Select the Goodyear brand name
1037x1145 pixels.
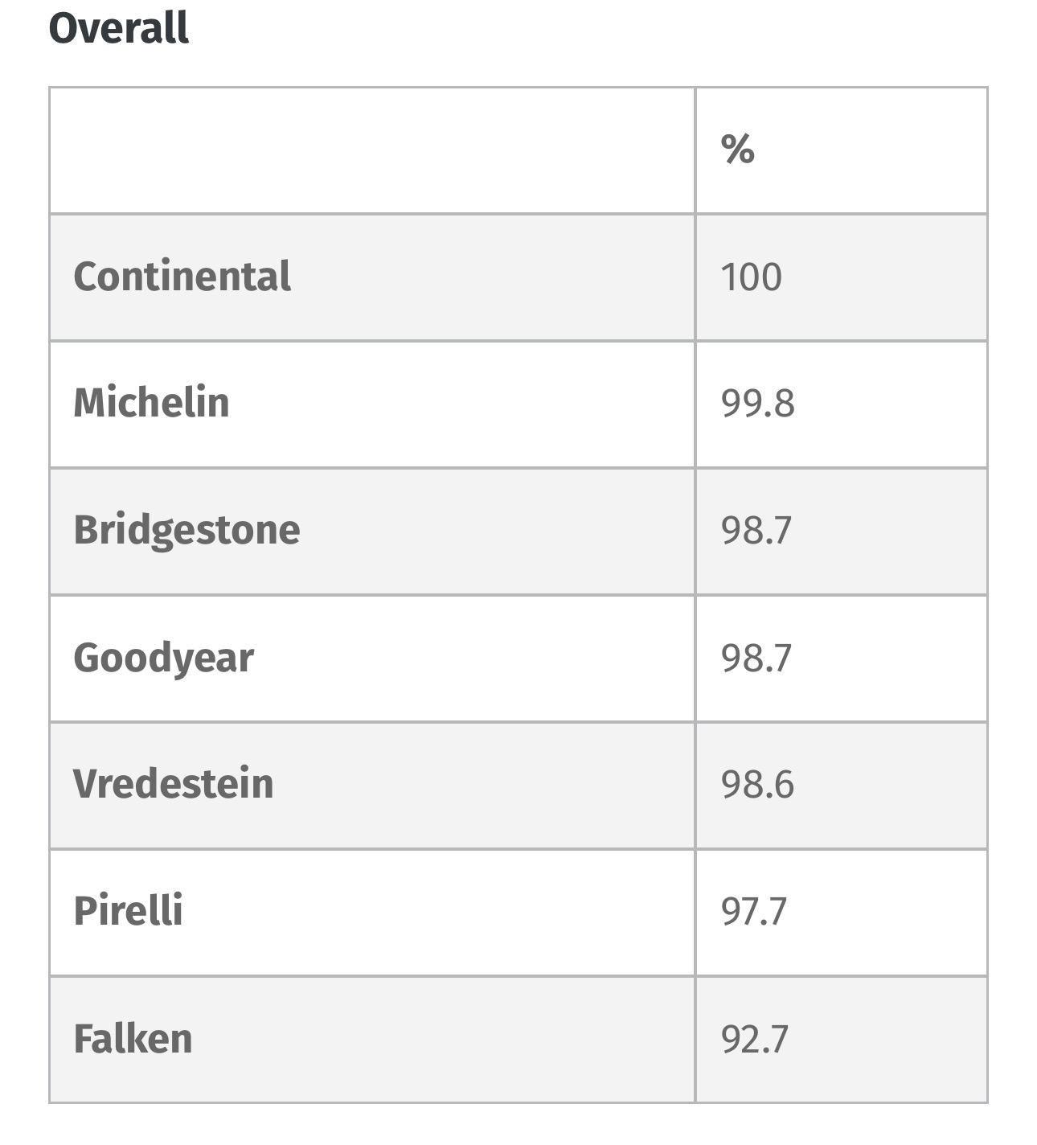[163, 658]
